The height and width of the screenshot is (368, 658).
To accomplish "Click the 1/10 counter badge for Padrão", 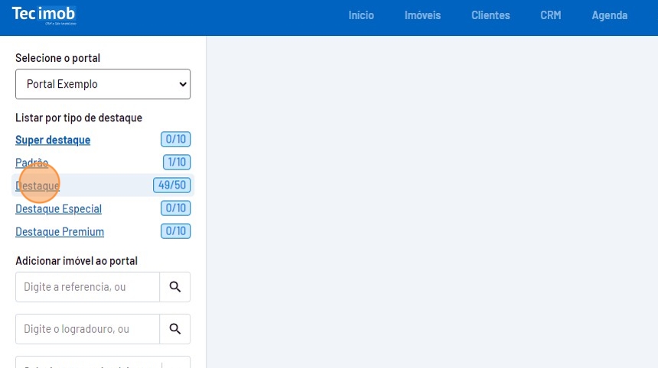I will pos(176,162).
